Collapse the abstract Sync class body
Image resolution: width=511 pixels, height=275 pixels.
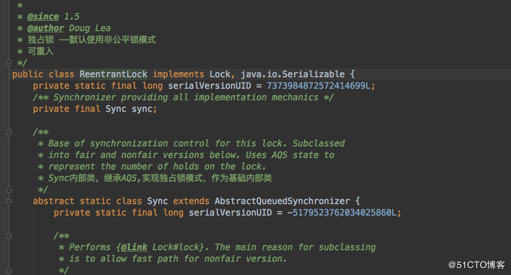click(x=8, y=201)
